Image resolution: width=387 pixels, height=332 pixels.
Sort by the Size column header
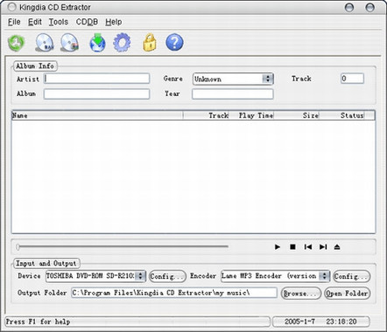point(296,115)
